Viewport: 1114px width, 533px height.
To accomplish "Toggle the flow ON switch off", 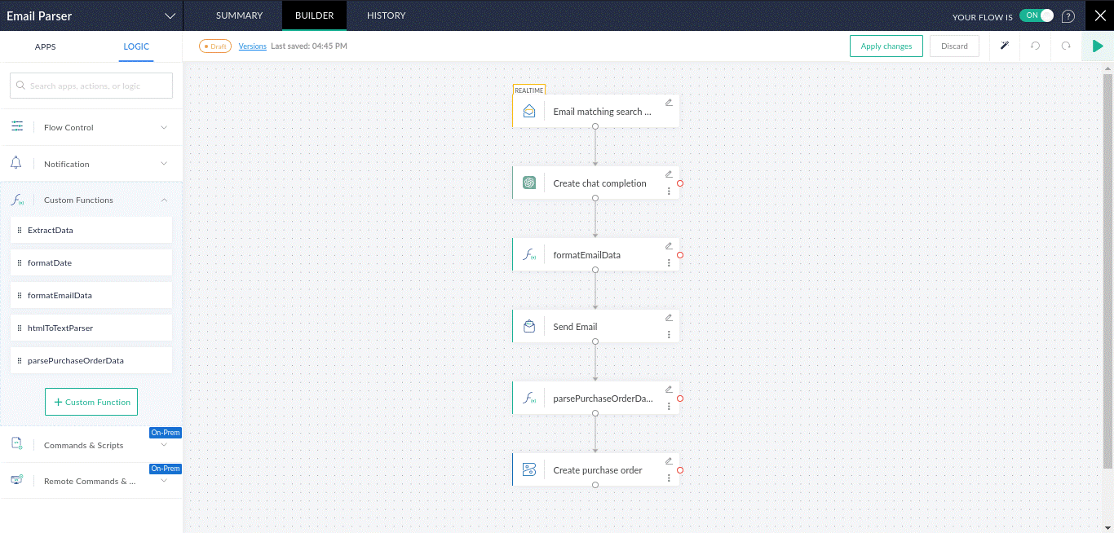I will click(x=1036, y=16).
